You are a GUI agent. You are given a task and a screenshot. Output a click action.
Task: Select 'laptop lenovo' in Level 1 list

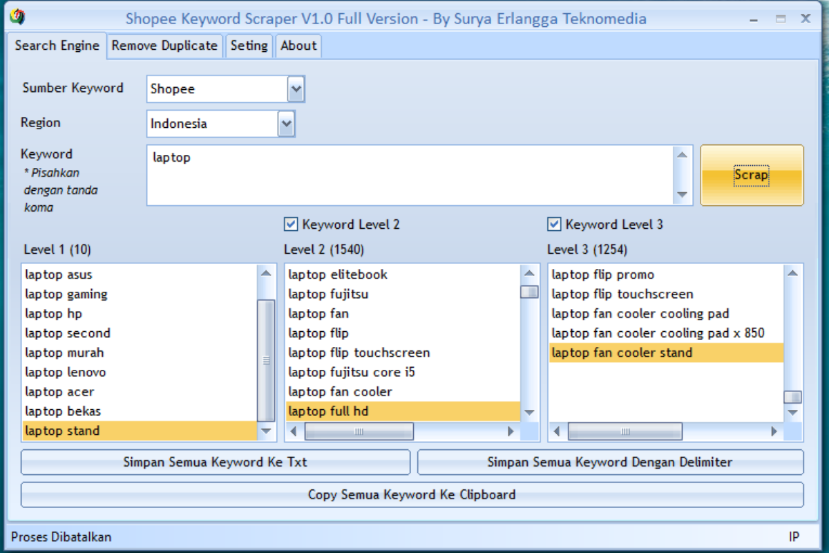click(x=140, y=372)
